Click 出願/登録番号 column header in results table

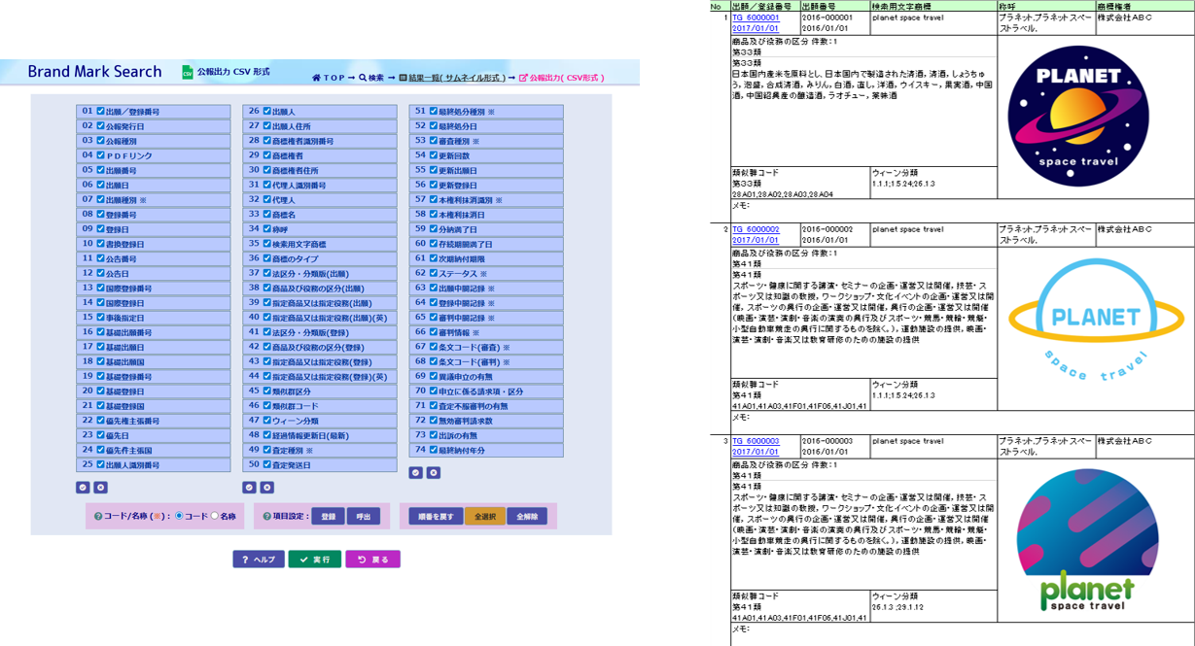click(x=763, y=7)
